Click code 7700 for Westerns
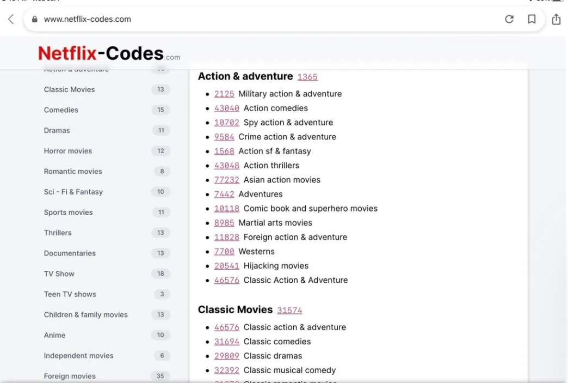 coord(224,252)
